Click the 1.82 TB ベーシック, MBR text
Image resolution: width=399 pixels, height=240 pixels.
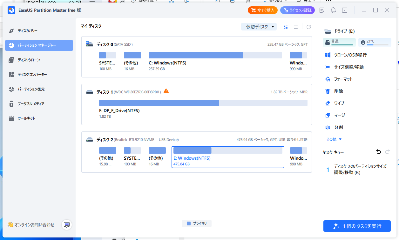pyautogui.click(x=289, y=92)
